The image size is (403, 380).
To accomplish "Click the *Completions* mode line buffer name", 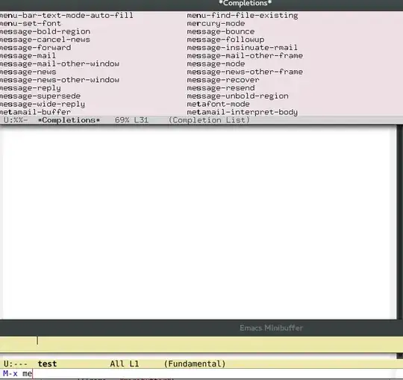I will tap(69, 120).
